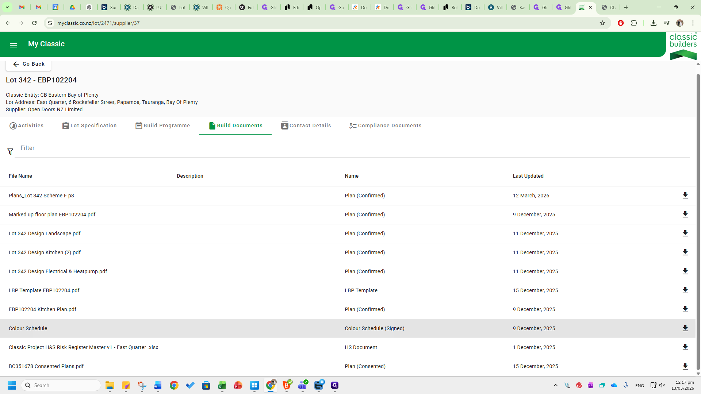Viewport: 701px width, 394px height.
Task: Click the Go Back button
Action: point(28,64)
